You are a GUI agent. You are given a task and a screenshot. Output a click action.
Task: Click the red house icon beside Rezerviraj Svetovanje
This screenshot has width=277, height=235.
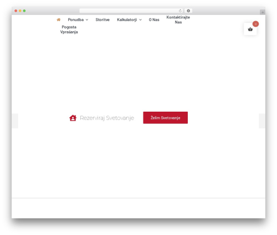(73, 118)
